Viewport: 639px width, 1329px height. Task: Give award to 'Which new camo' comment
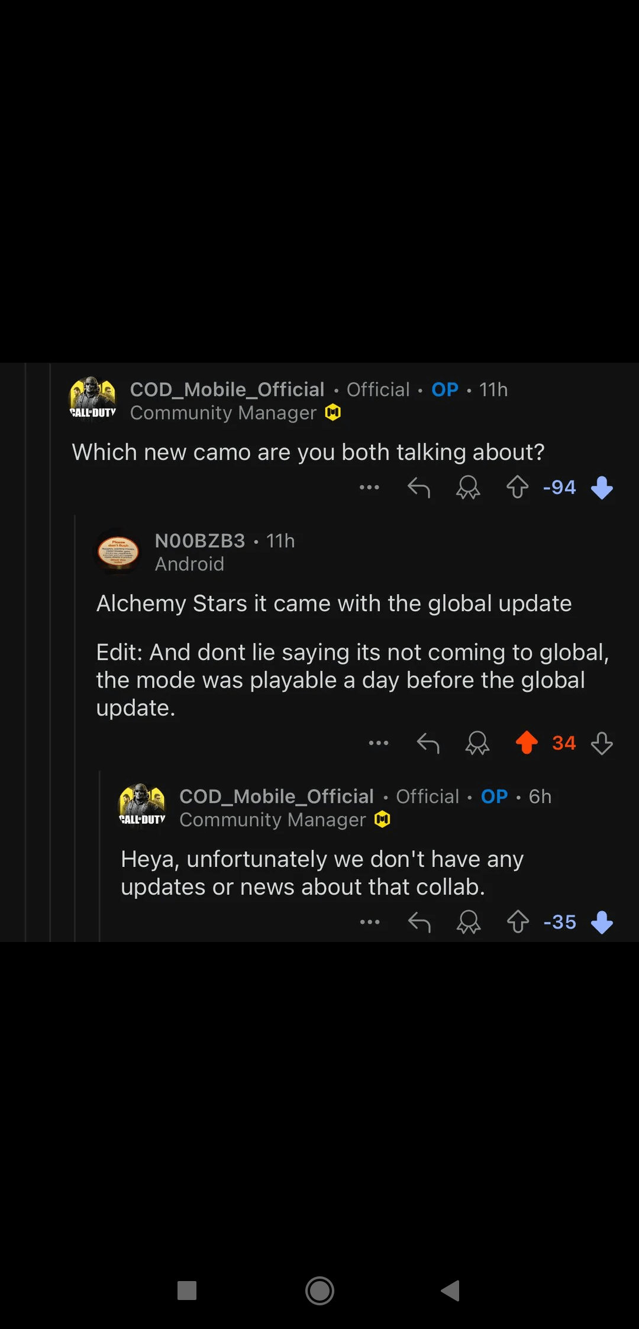(x=468, y=488)
